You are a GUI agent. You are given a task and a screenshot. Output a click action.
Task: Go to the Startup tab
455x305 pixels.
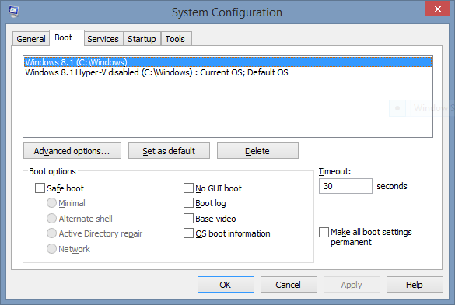pos(142,39)
